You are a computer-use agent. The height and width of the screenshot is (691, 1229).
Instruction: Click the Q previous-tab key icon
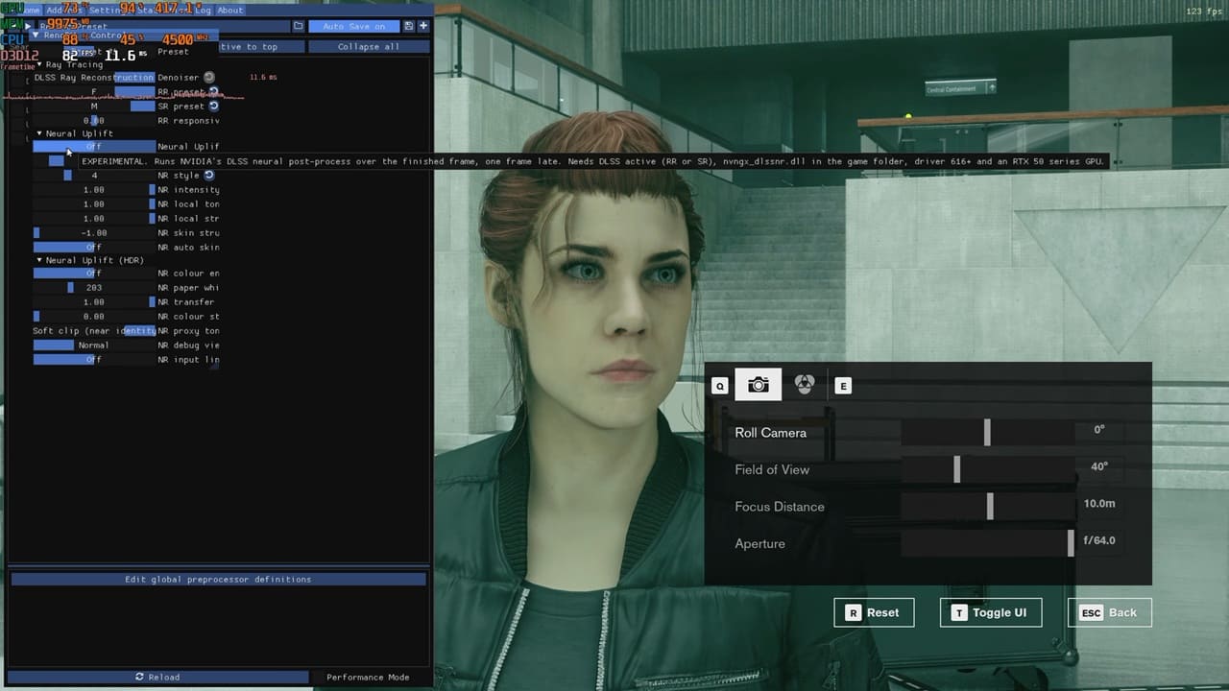(719, 386)
